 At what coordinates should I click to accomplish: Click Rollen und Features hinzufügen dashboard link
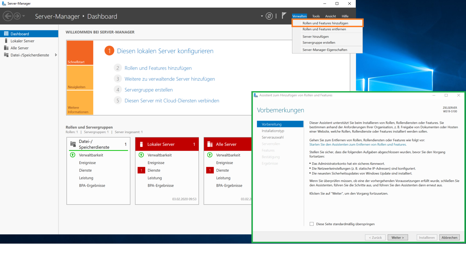158,68
